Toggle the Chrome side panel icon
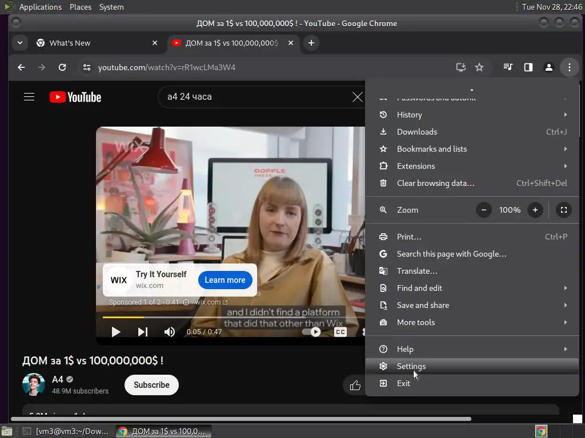585x438 pixels. 528,67
